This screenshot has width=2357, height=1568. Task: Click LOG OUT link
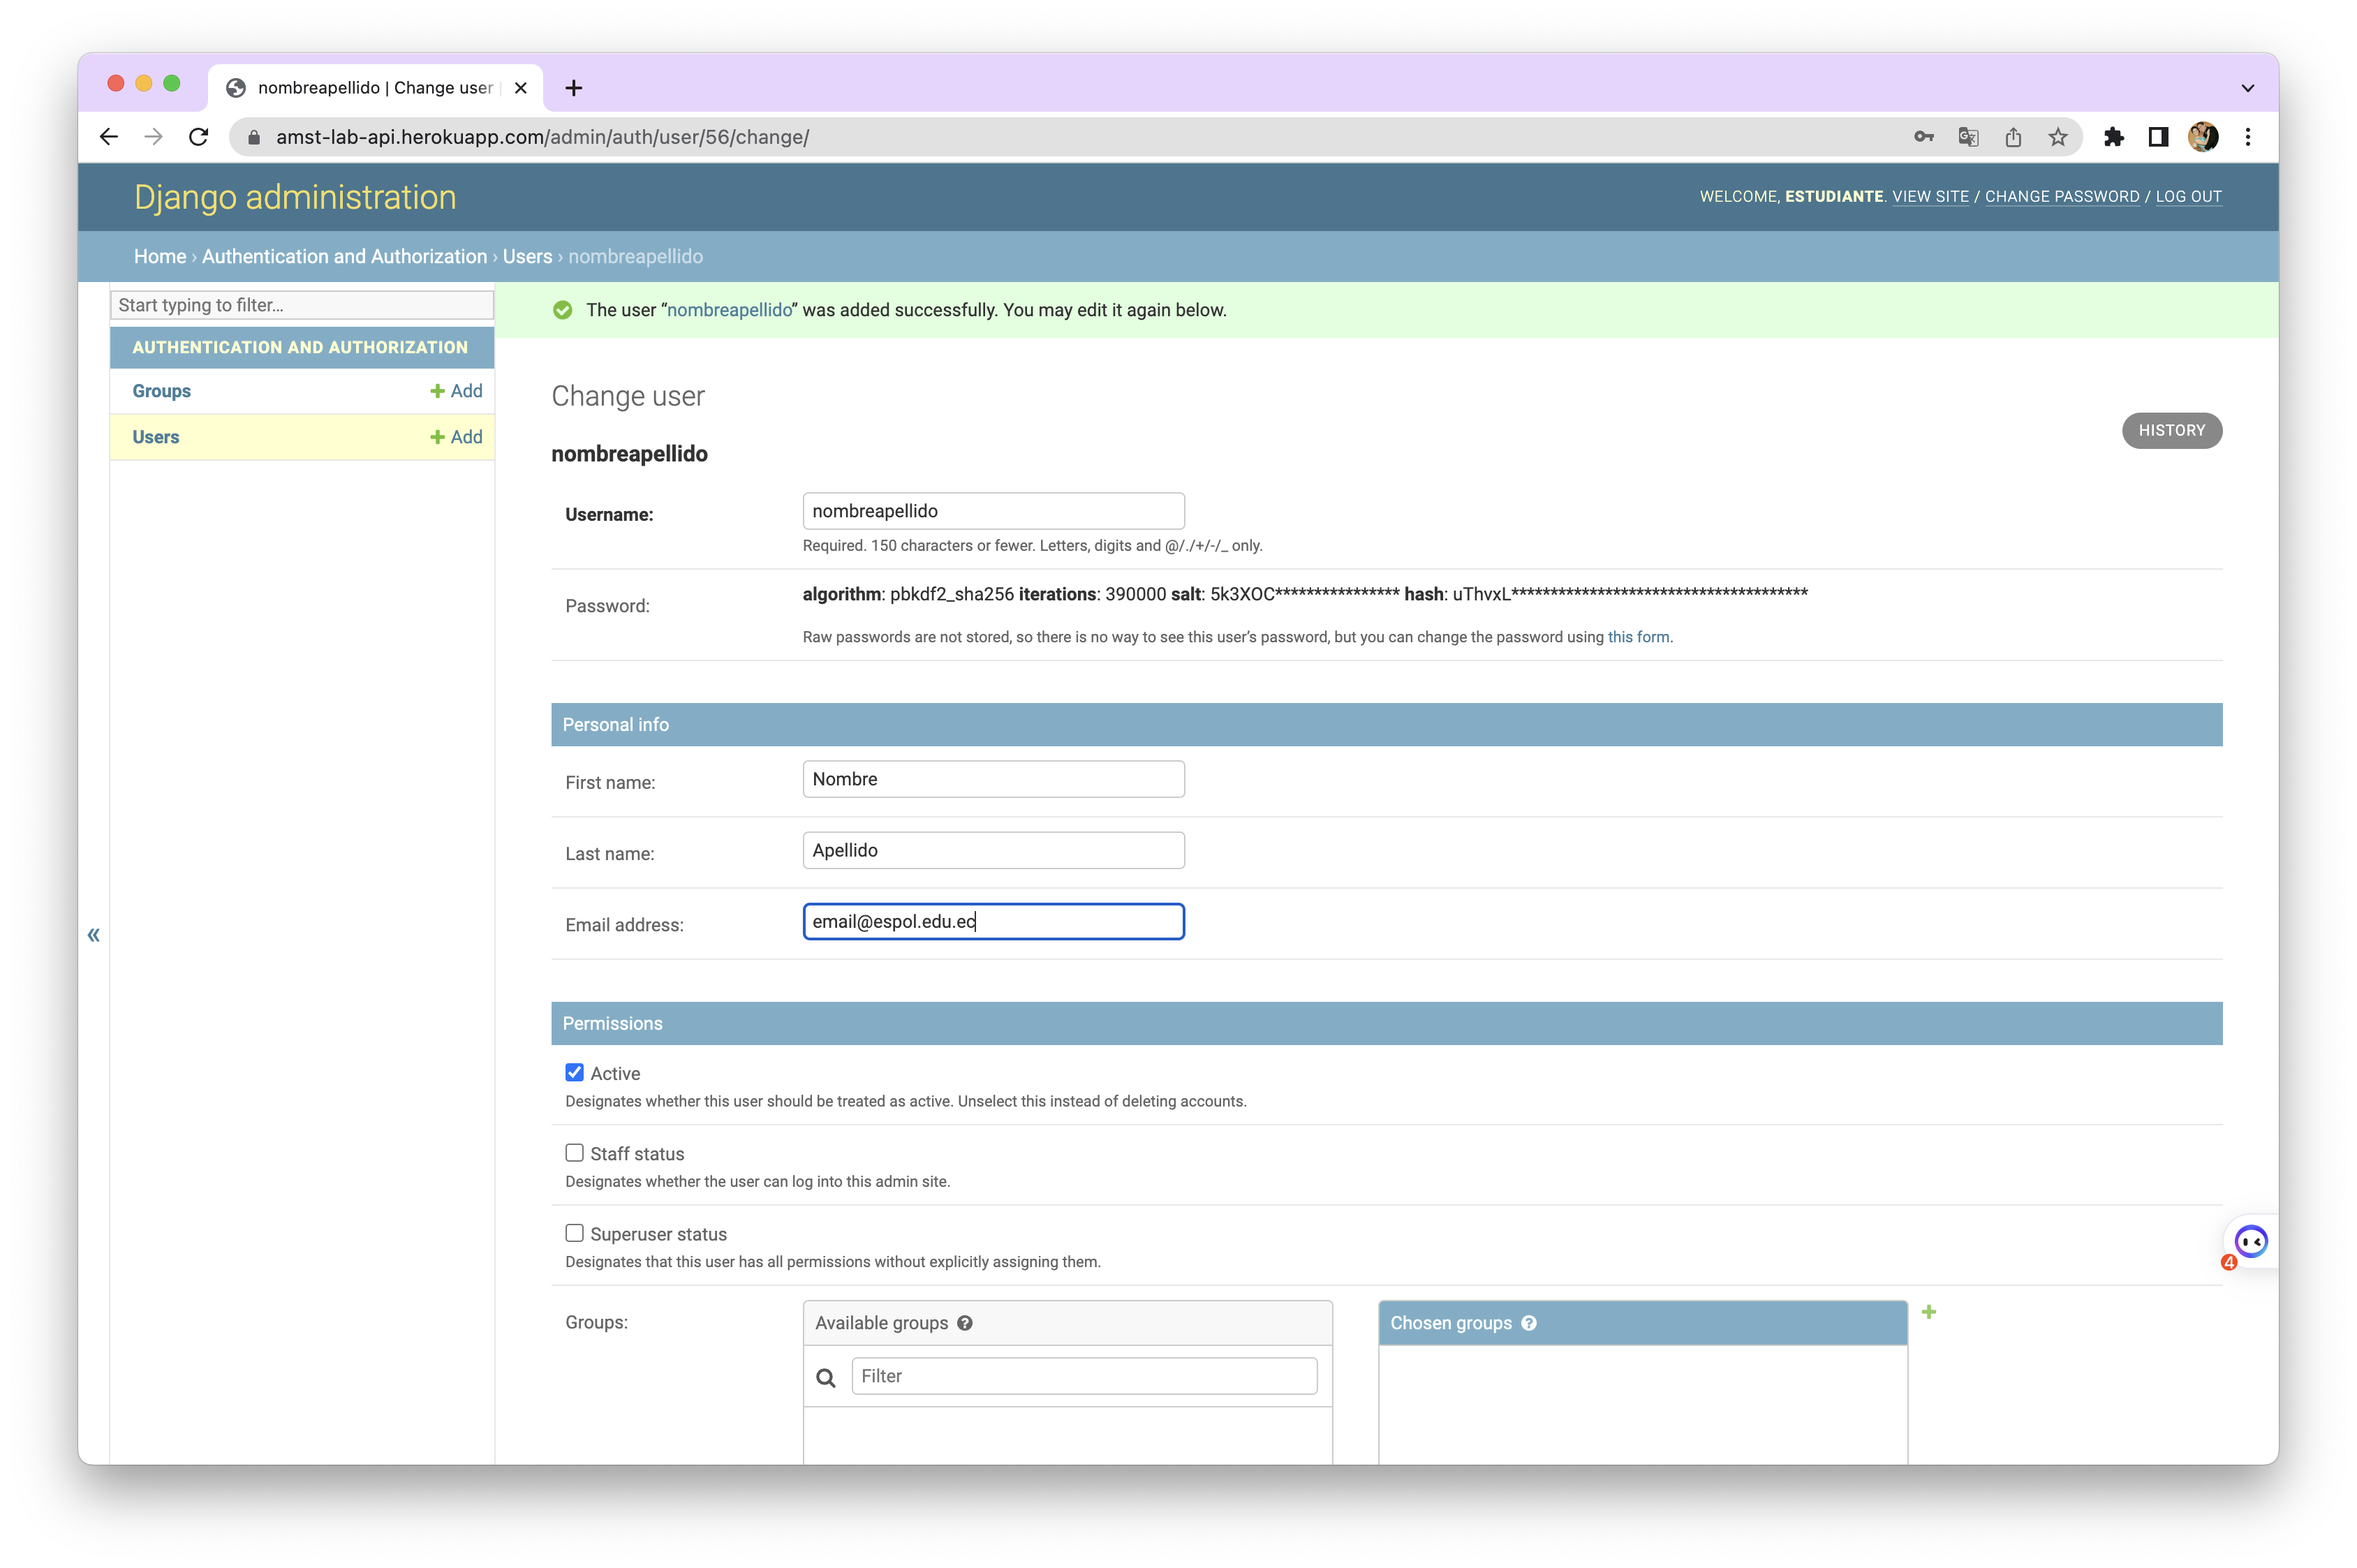pos(2188,197)
